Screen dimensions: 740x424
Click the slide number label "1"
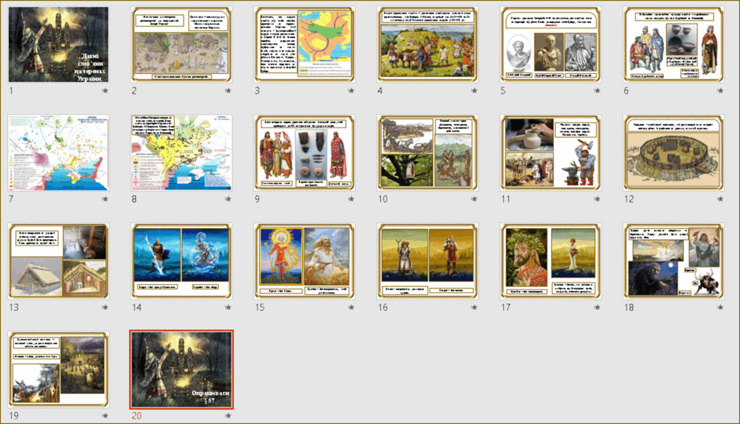(11, 90)
